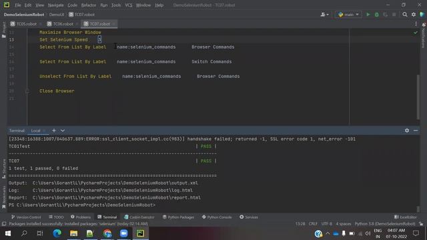Click the cursor position 13:28 indicator
The height and width of the screenshot is (240, 427).
click(300, 224)
